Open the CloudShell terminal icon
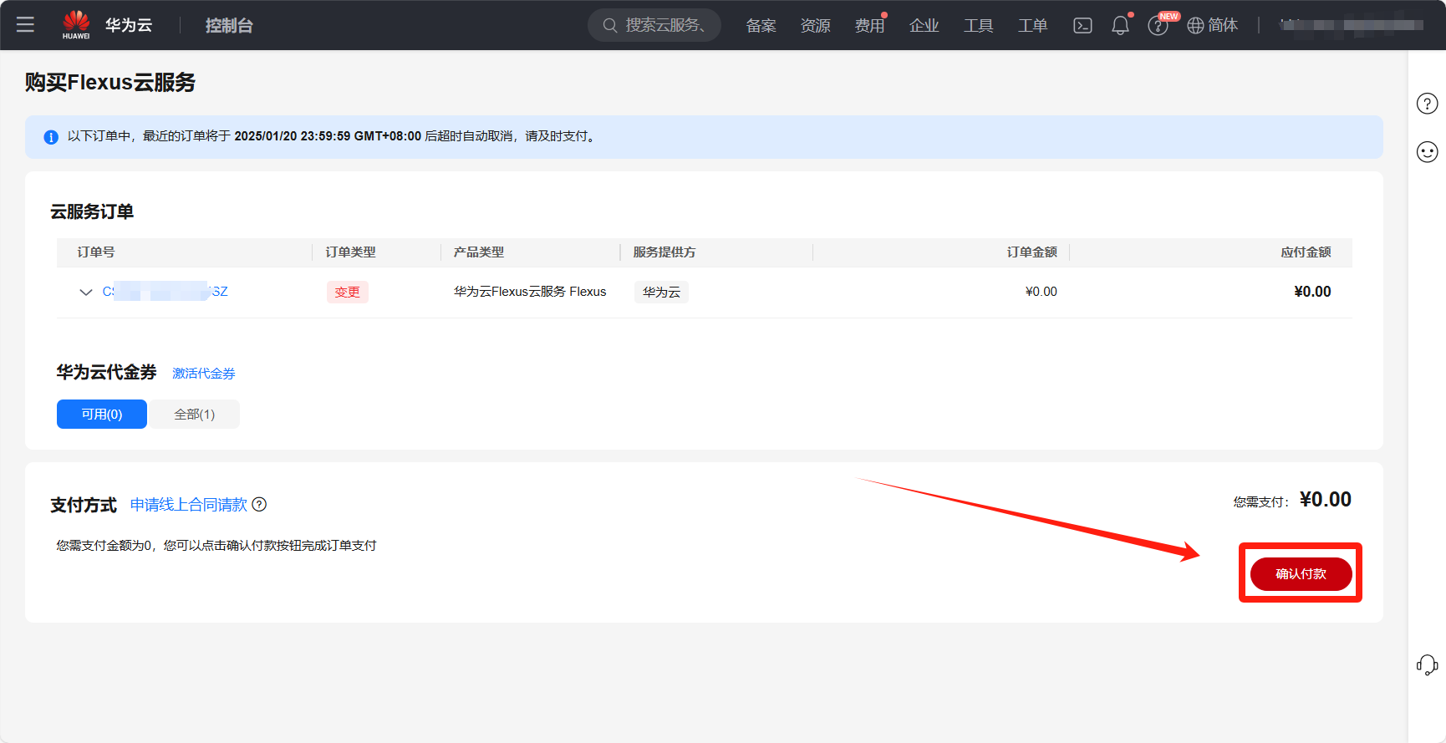Image resolution: width=1446 pixels, height=743 pixels. point(1082,25)
